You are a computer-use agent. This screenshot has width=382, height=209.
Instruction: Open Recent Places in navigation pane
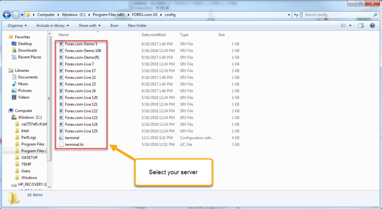tap(29, 57)
